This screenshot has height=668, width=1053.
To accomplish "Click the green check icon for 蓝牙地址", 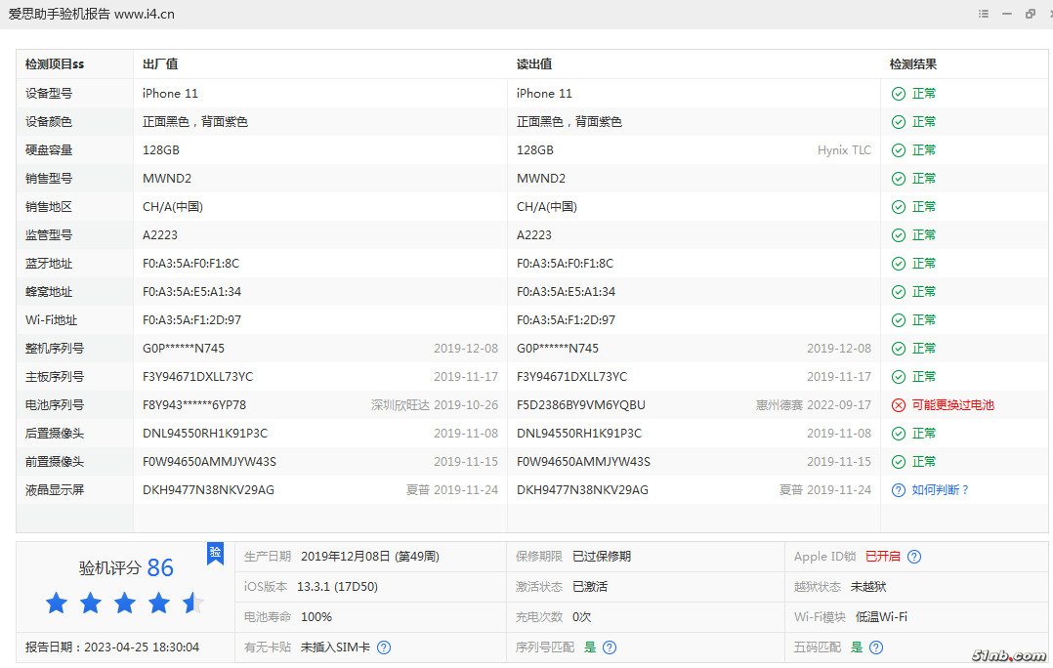I will coord(899,264).
